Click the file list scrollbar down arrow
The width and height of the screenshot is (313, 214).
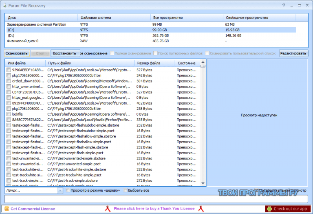204,184
